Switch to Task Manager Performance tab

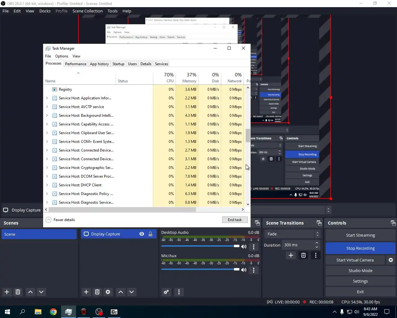tap(76, 64)
